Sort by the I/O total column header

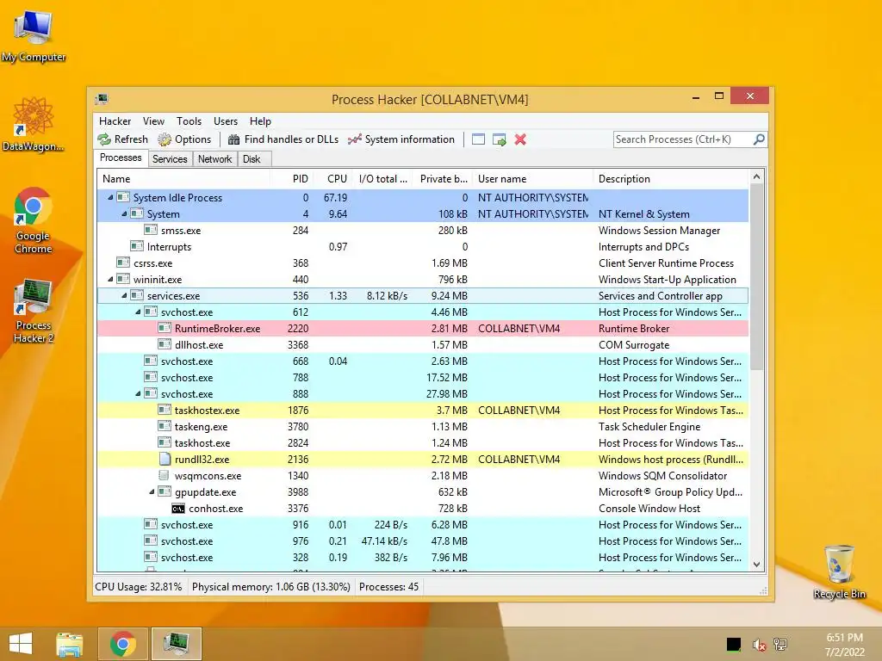382,179
